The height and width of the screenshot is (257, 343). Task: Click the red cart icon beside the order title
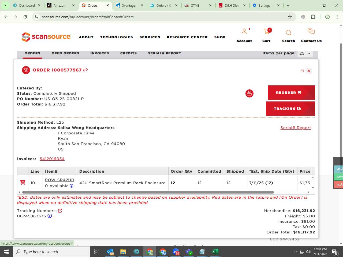pyautogui.click(x=26, y=70)
